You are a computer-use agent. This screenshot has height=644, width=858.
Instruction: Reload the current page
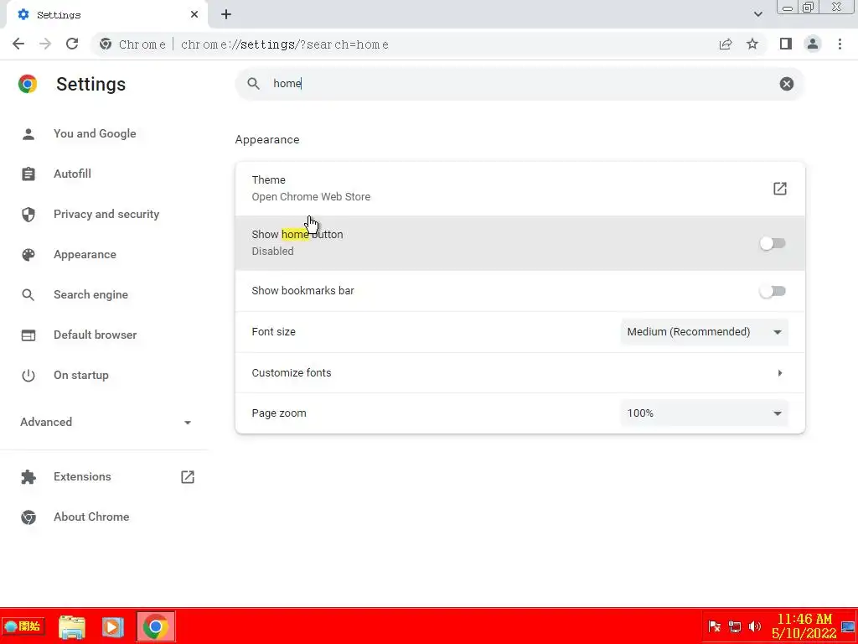72,44
